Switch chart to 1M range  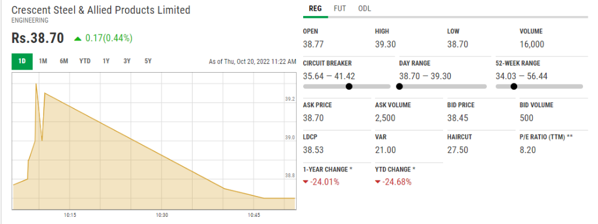(42, 61)
